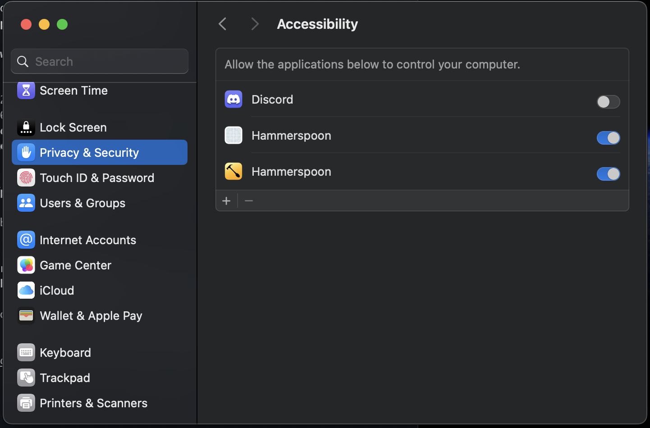Click the white generic Hammerspoon icon
This screenshot has width=650, height=428.
pyautogui.click(x=233, y=136)
